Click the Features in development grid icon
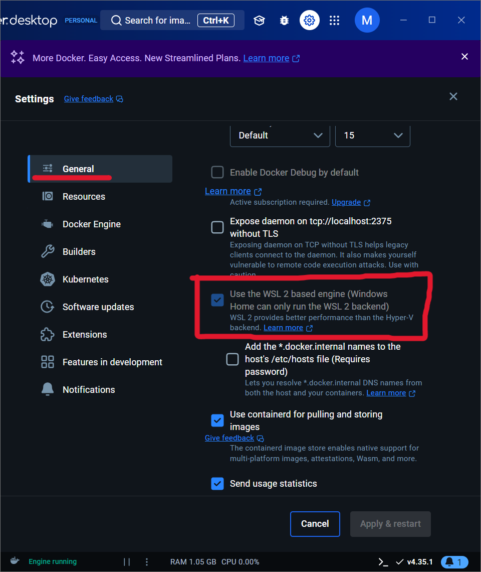 click(48, 362)
